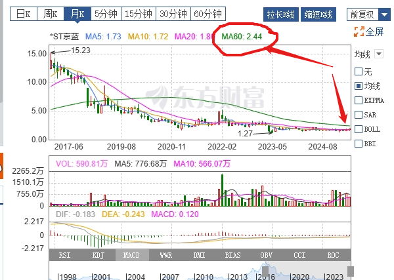
Task: Enable the SAR checkbox
Action: click(359, 115)
